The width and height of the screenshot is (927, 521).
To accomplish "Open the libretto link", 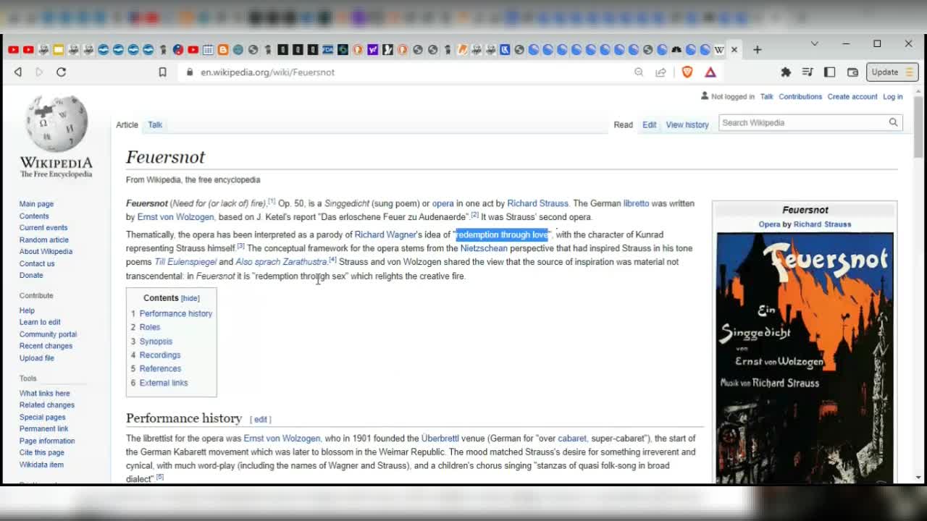I will [x=636, y=203].
